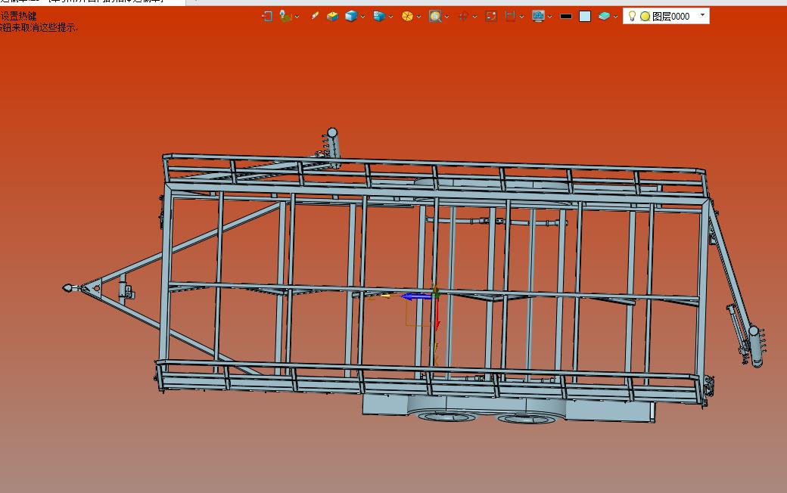The image size is (787, 493).
Task: Select the pencil brush tool icon
Action: [315, 16]
